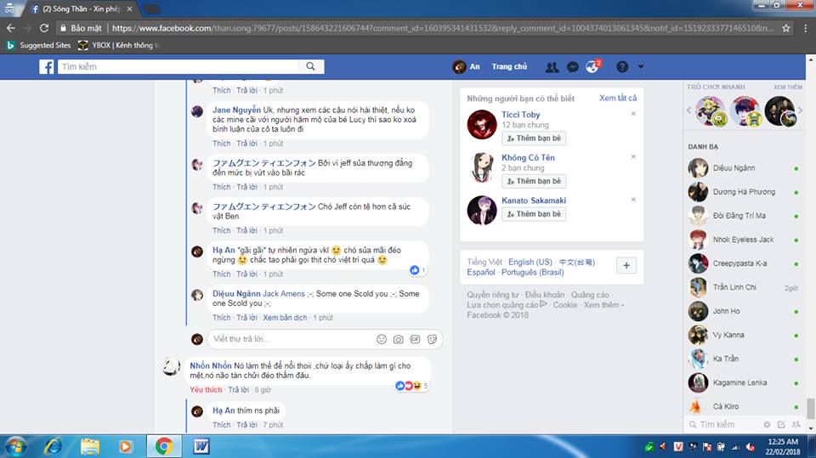Go to 'Trang chủ' home tab
This screenshot has width=816, height=458.
tap(509, 67)
